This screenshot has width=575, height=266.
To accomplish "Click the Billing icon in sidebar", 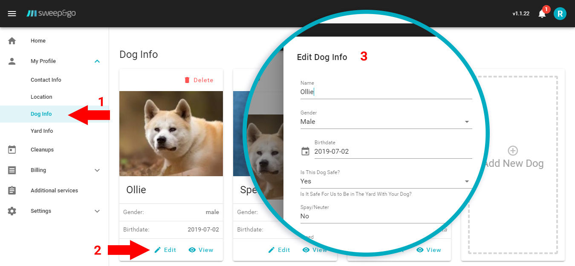I will click(x=12, y=170).
